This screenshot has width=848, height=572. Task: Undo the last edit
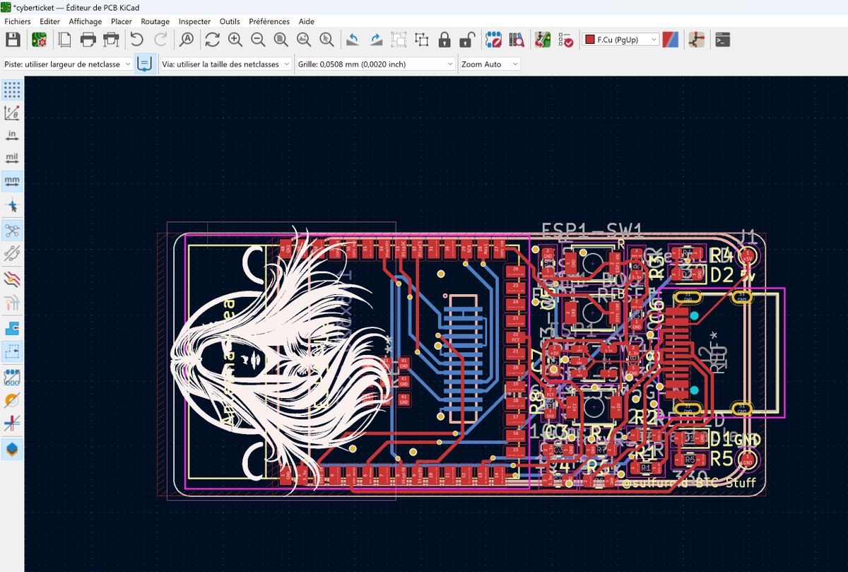pos(137,40)
